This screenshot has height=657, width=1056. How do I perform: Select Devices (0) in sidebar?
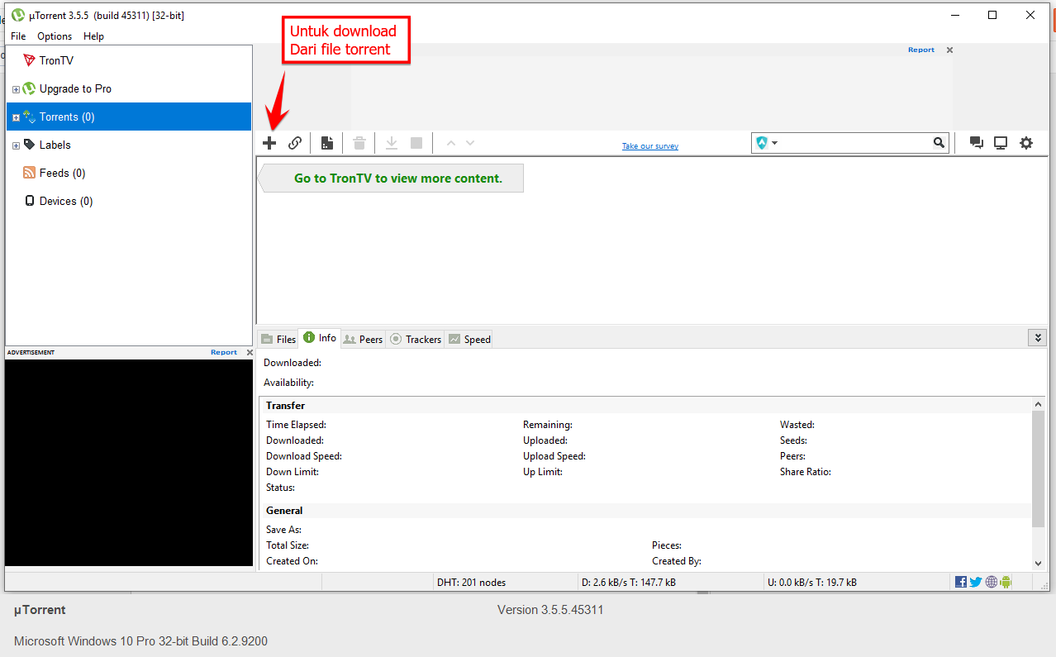click(x=66, y=201)
